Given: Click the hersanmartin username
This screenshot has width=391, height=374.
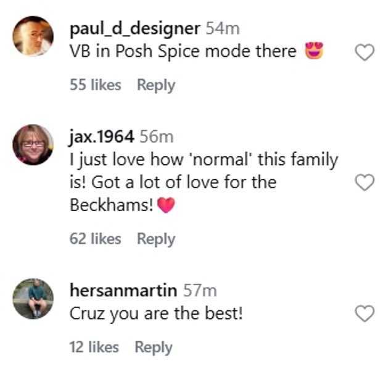Looking at the screenshot, I should [x=124, y=291].
